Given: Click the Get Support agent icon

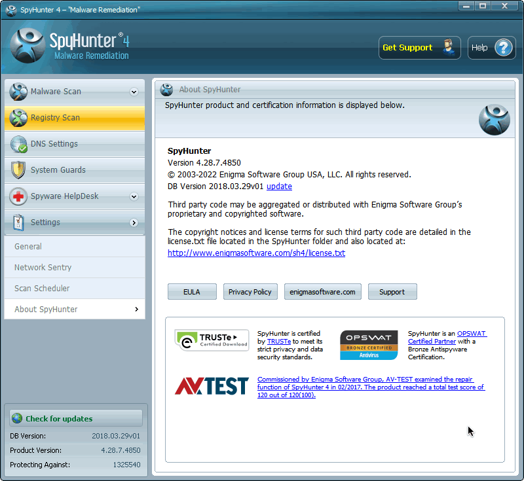Looking at the screenshot, I should (x=449, y=47).
